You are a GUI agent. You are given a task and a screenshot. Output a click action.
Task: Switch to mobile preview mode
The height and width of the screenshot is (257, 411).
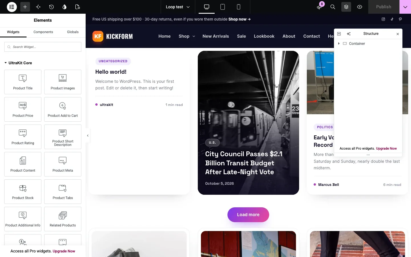pyautogui.click(x=239, y=7)
